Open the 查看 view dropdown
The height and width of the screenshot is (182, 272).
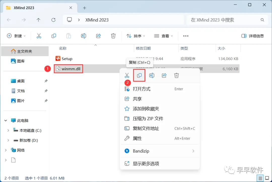(x=163, y=36)
